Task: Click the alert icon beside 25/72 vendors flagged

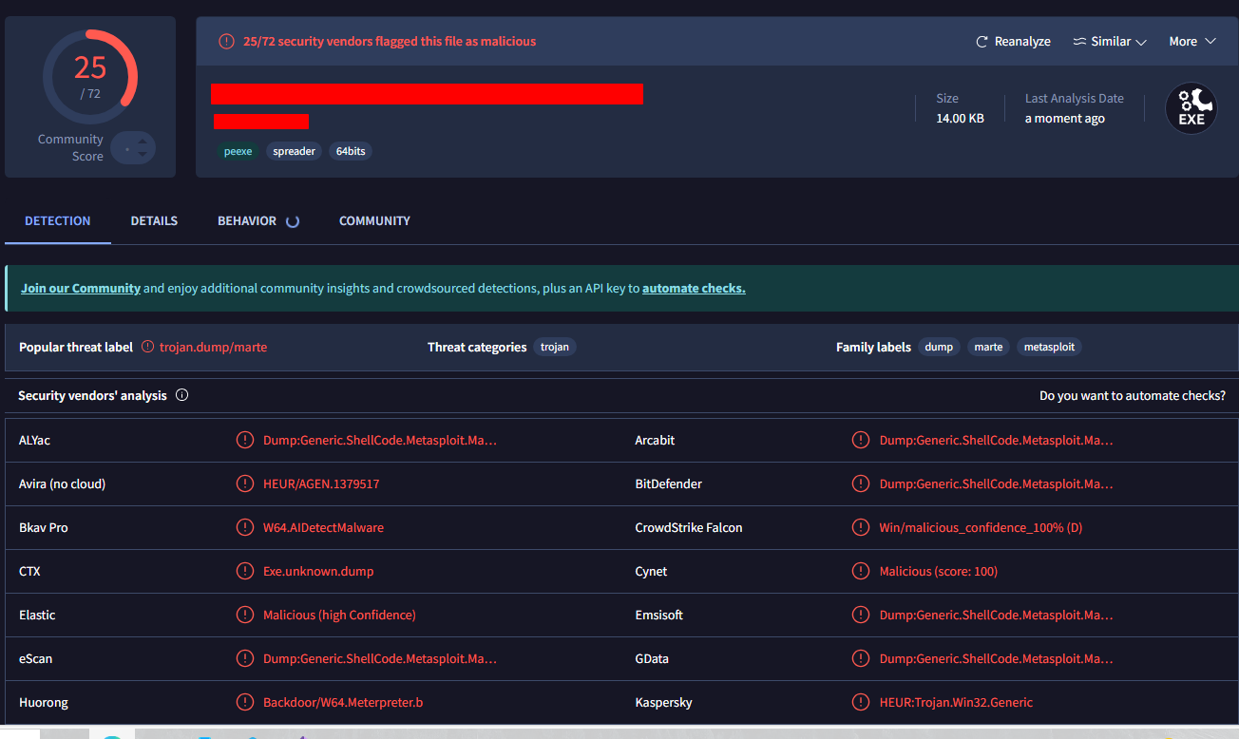Action: coord(226,41)
